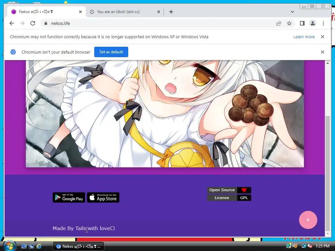Click the scrollbar up arrow
The image size is (335, 251).
click(x=327, y=63)
